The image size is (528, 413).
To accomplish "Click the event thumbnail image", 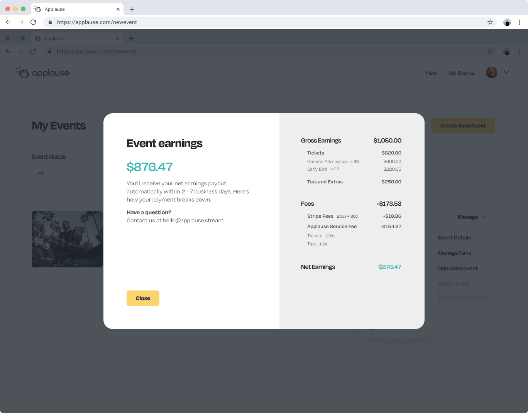I will (67, 239).
